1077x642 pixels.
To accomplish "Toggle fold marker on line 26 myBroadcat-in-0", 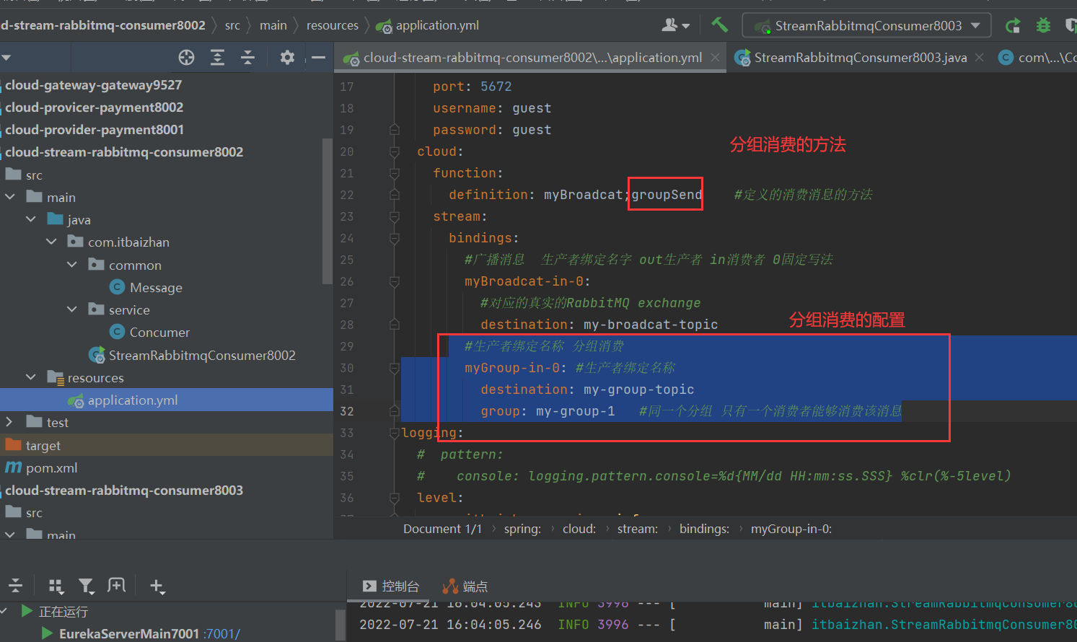I will (394, 281).
